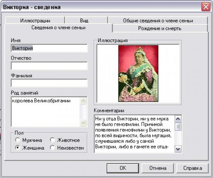Activate the Сведения о члене семьи tab
The height and width of the screenshot is (178, 213).
pos(58,28)
